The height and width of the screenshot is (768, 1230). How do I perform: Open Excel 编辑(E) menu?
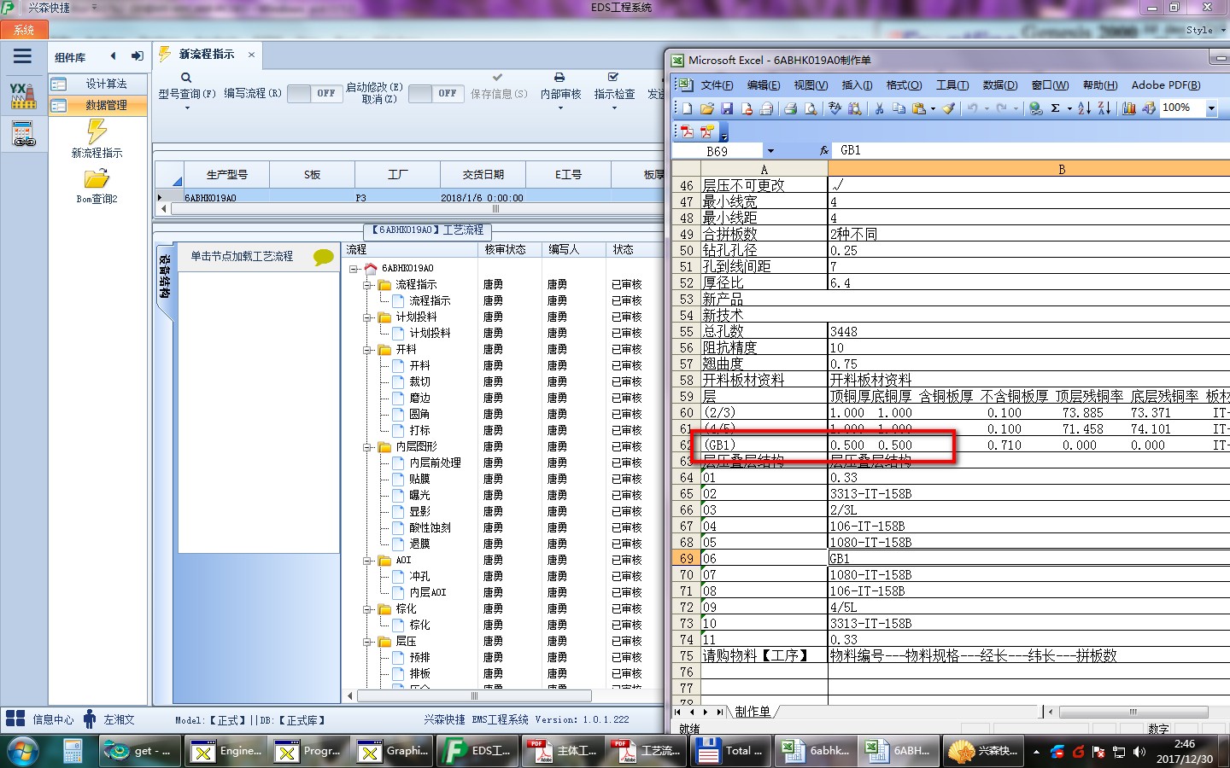(764, 85)
